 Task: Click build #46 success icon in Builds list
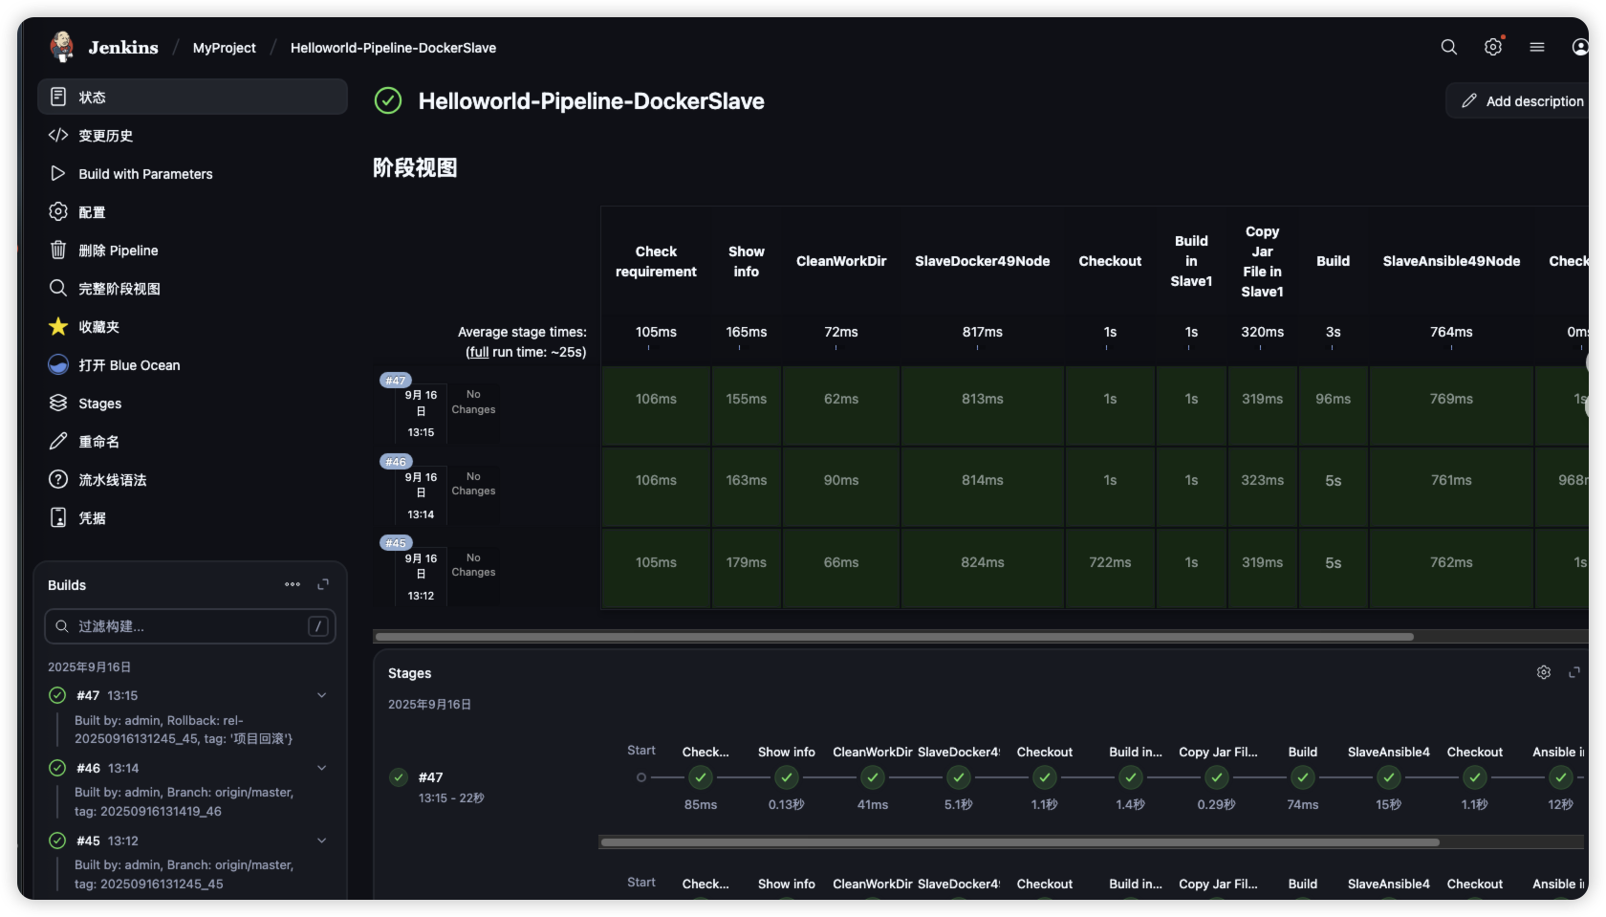coord(57,768)
